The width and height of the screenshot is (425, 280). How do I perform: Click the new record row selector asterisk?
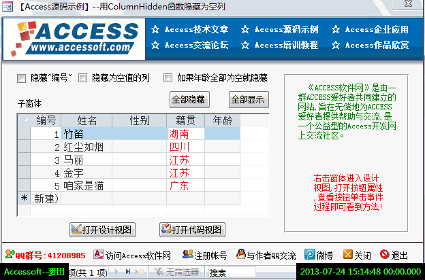[24, 198]
